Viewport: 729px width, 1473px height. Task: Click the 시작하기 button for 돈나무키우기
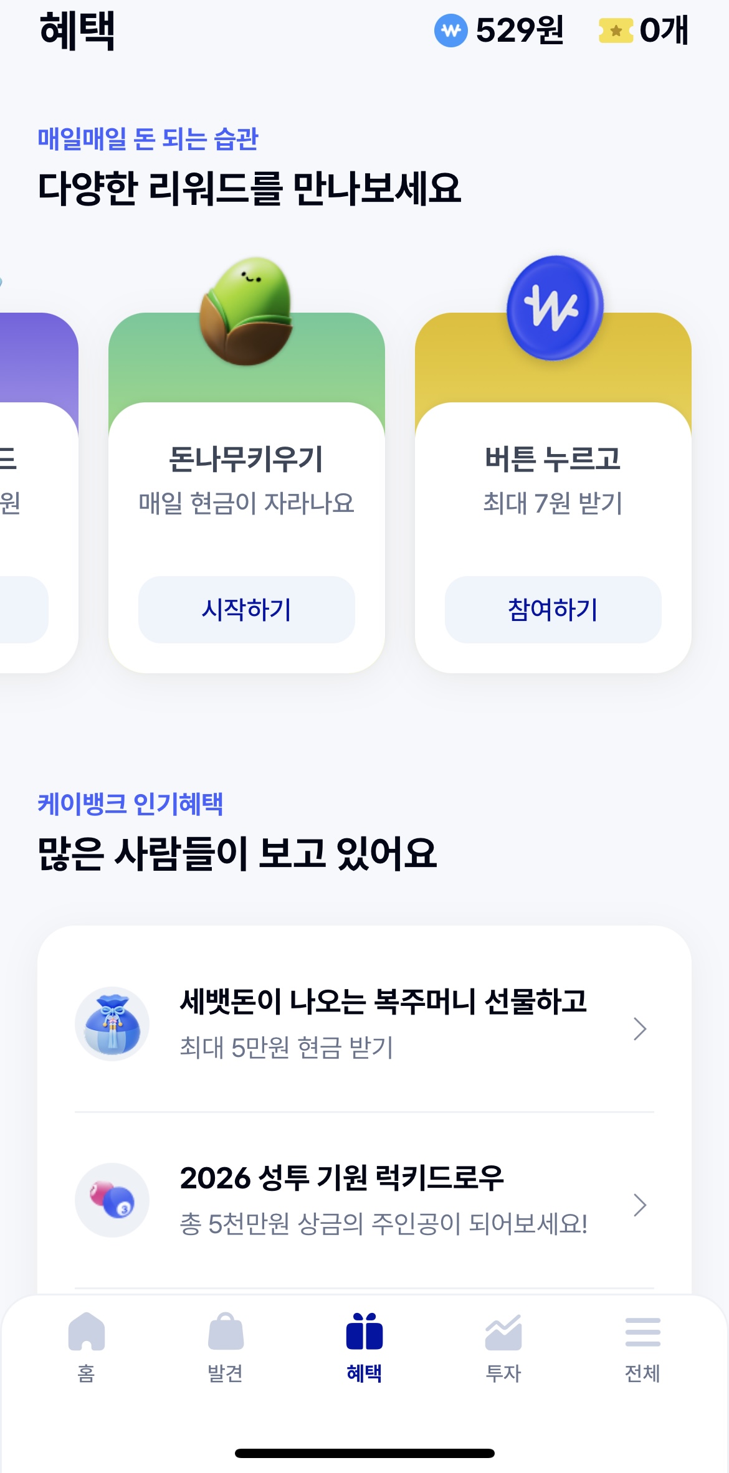click(247, 610)
